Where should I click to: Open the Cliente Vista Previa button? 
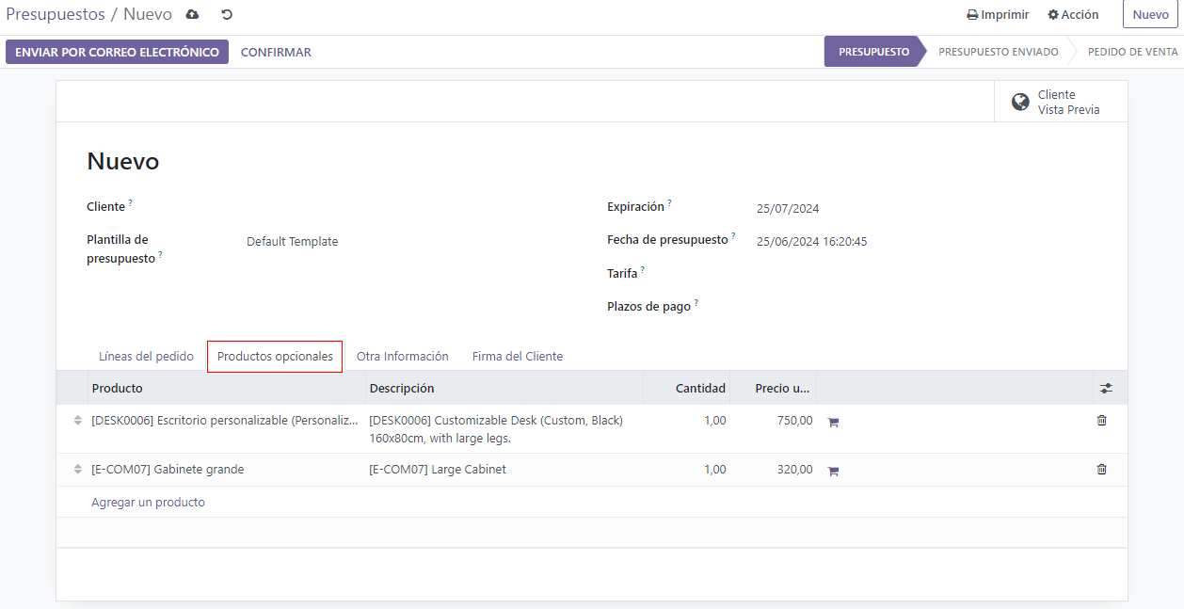[1060, 102]
